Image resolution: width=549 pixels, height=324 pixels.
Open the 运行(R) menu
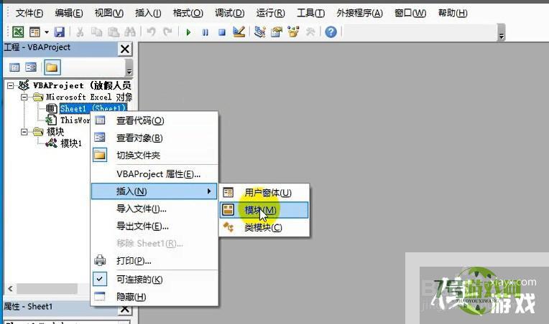tap(270, 14)
